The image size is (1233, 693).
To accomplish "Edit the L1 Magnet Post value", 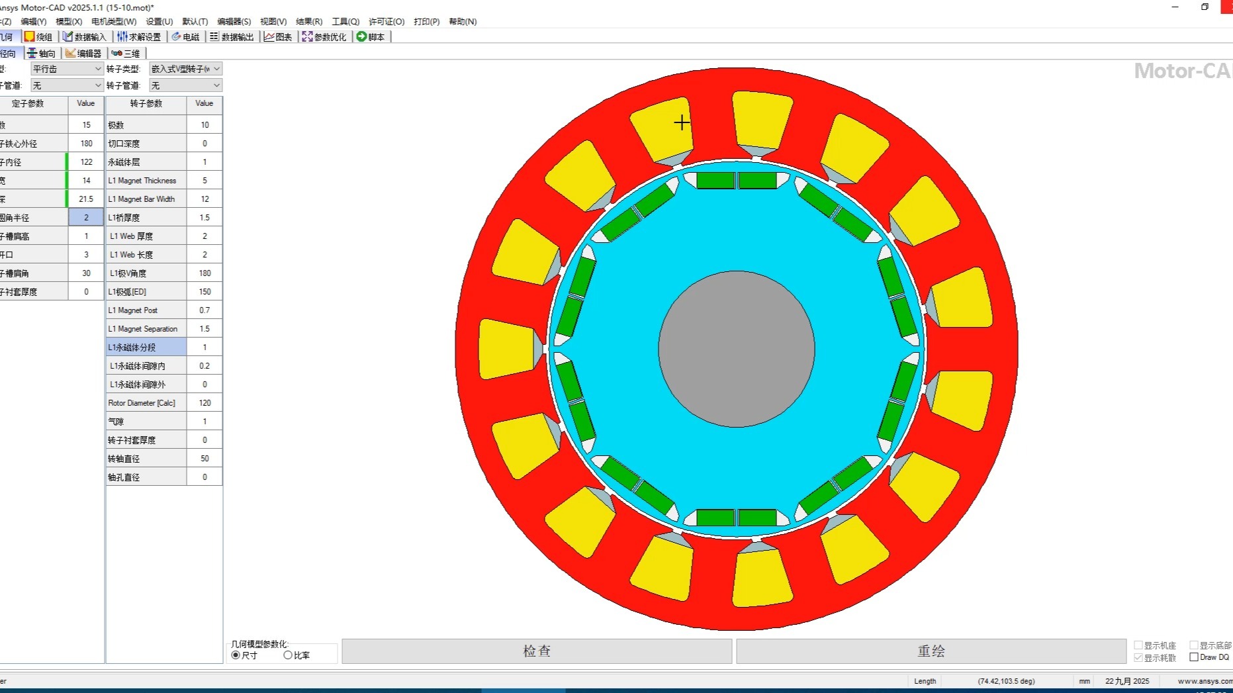I will click(x=205, y=310).
